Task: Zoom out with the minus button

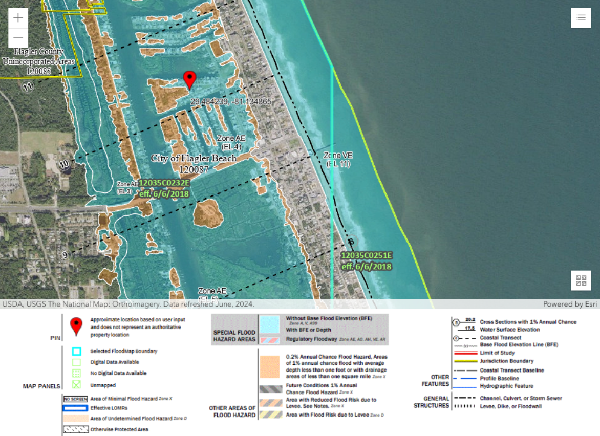Action: (x=18, y=37)
